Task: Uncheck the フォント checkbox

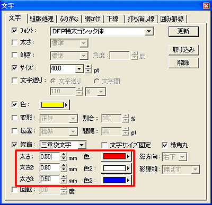Action: point(14,30)
